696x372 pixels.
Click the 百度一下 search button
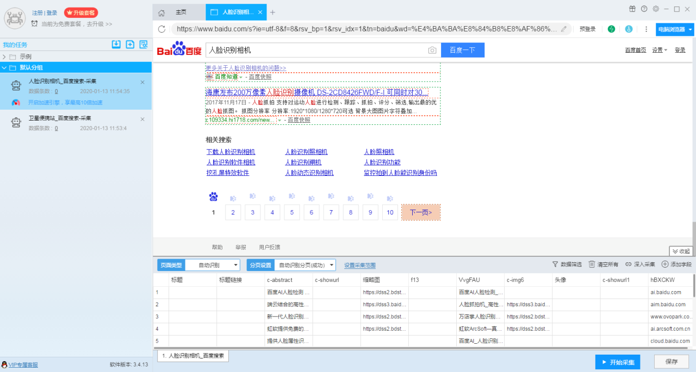click(462, 50)
